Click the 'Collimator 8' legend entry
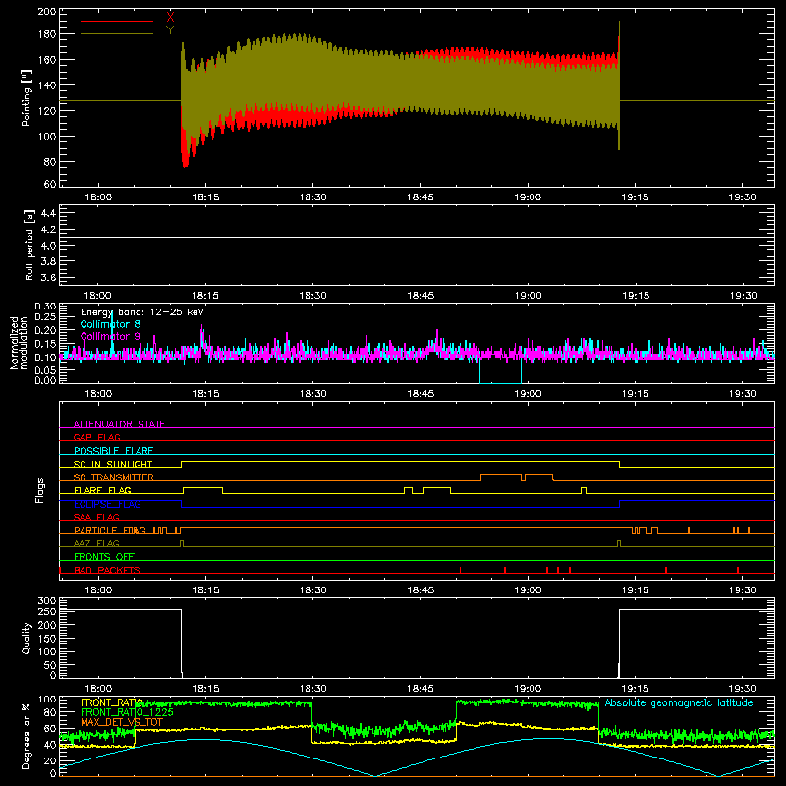Image resolution: width=786 pixels, height=786 pixels. click(110, 324)
